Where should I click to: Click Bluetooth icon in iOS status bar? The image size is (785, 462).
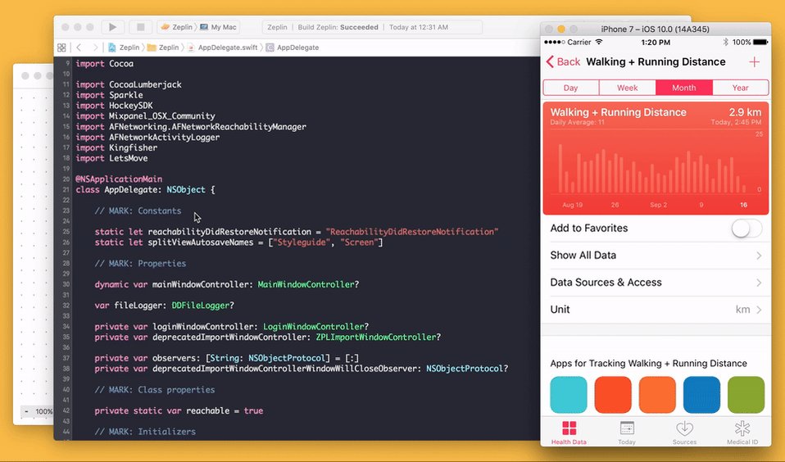coord(725,42)
